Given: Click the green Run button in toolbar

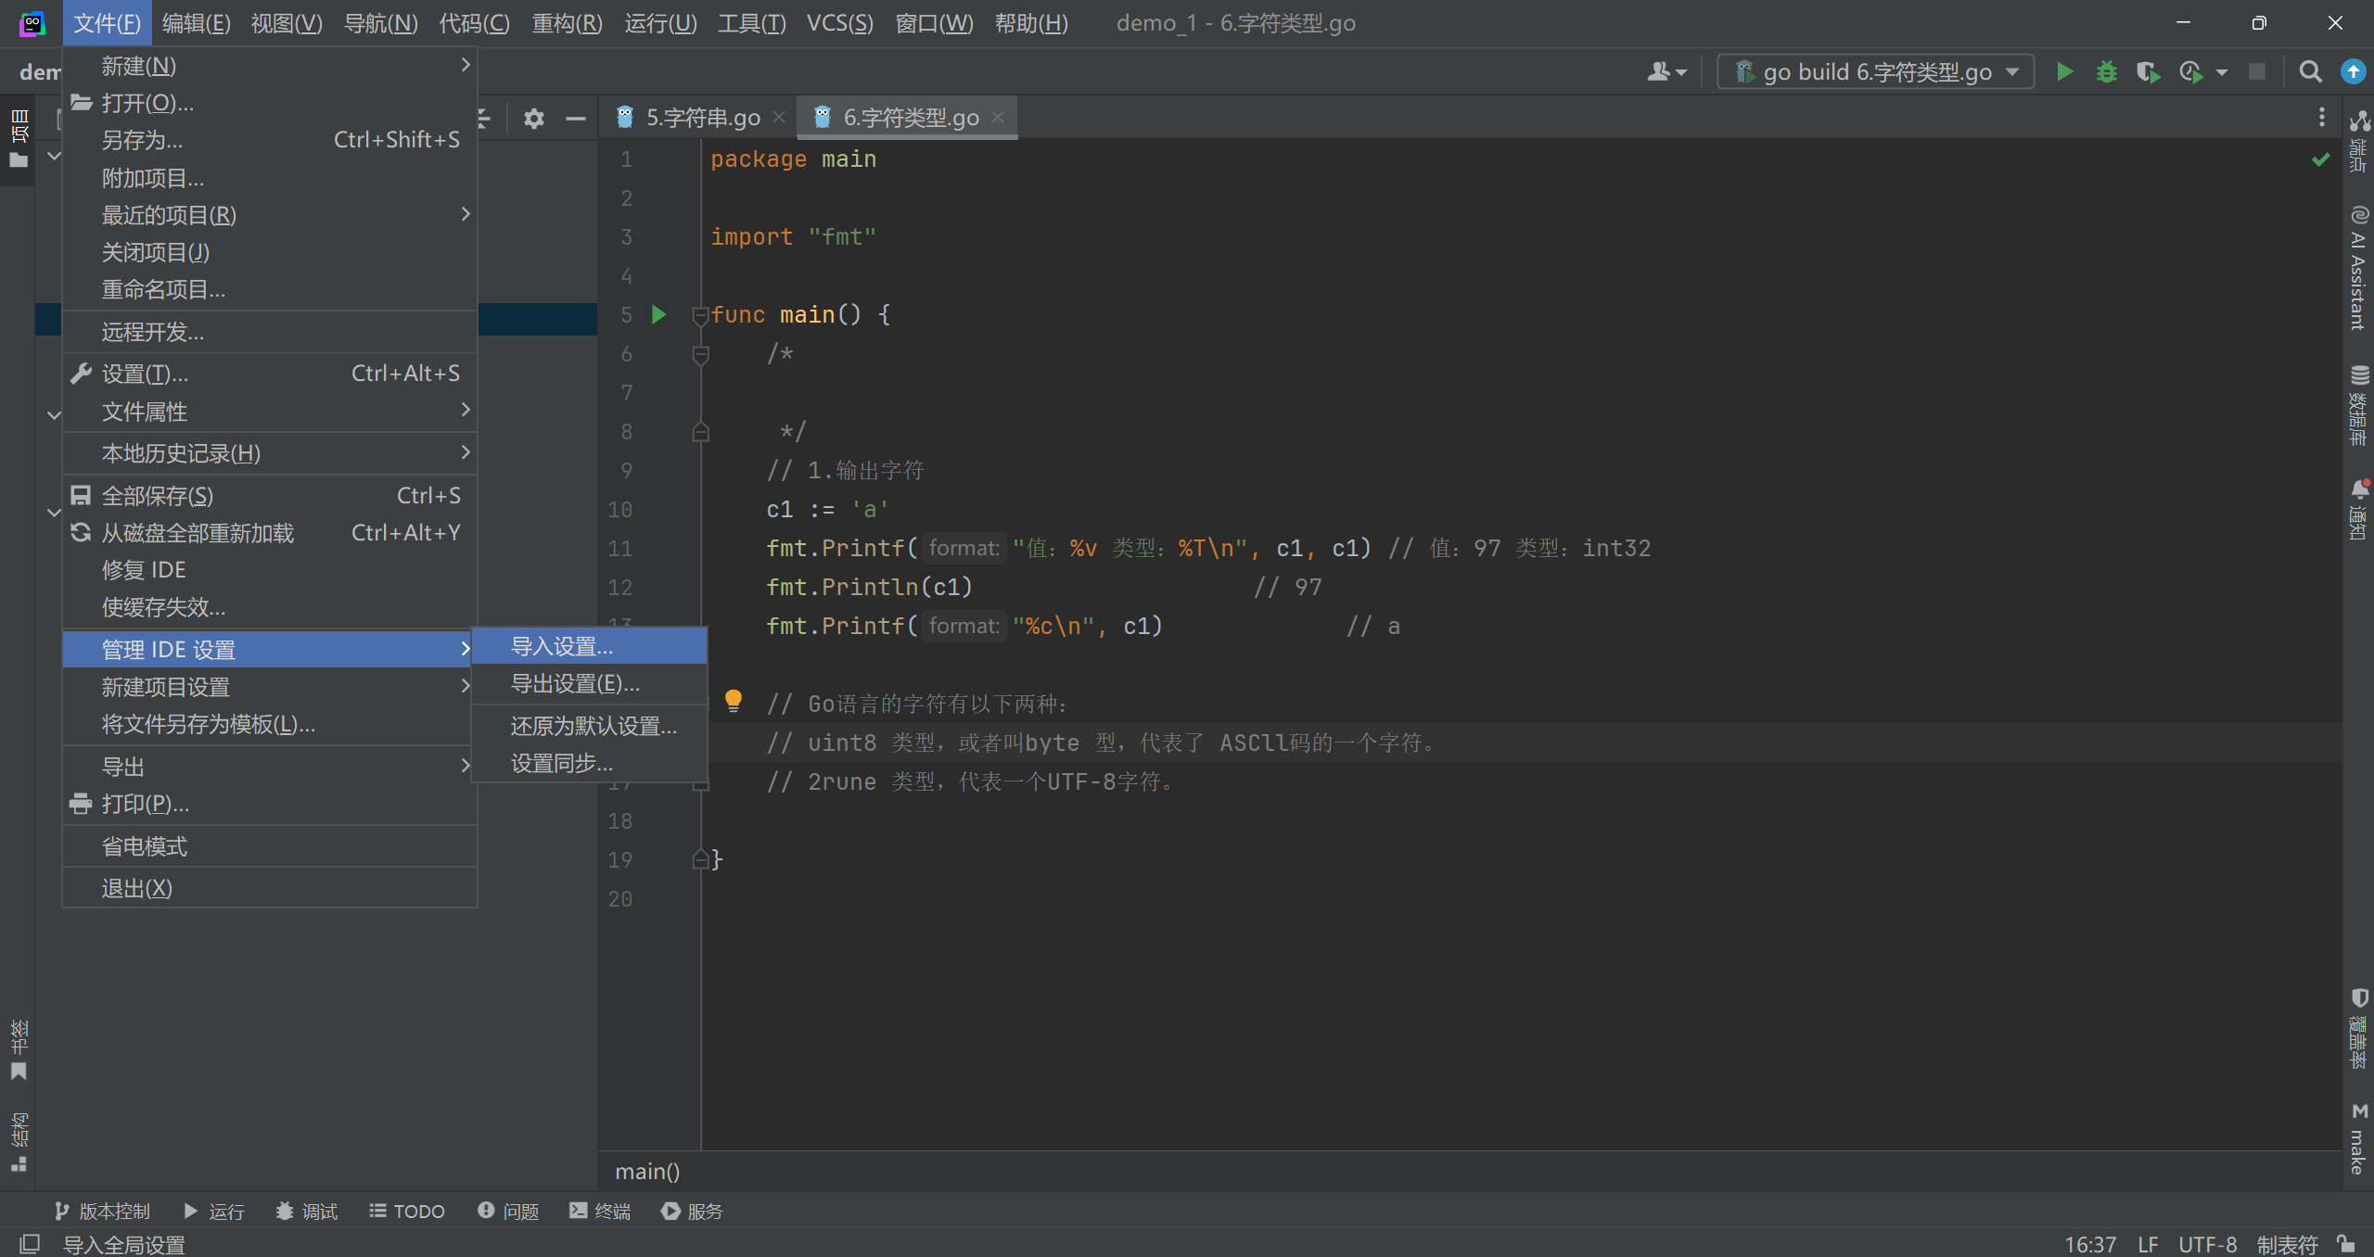Looking at the screenshot, I should [x=2064, y=71].
